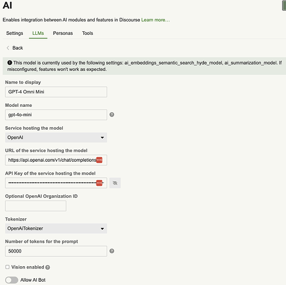This screenshot has height=285, width=286.
Task: Open the Learn more link
Action: [x=155, y=20]
